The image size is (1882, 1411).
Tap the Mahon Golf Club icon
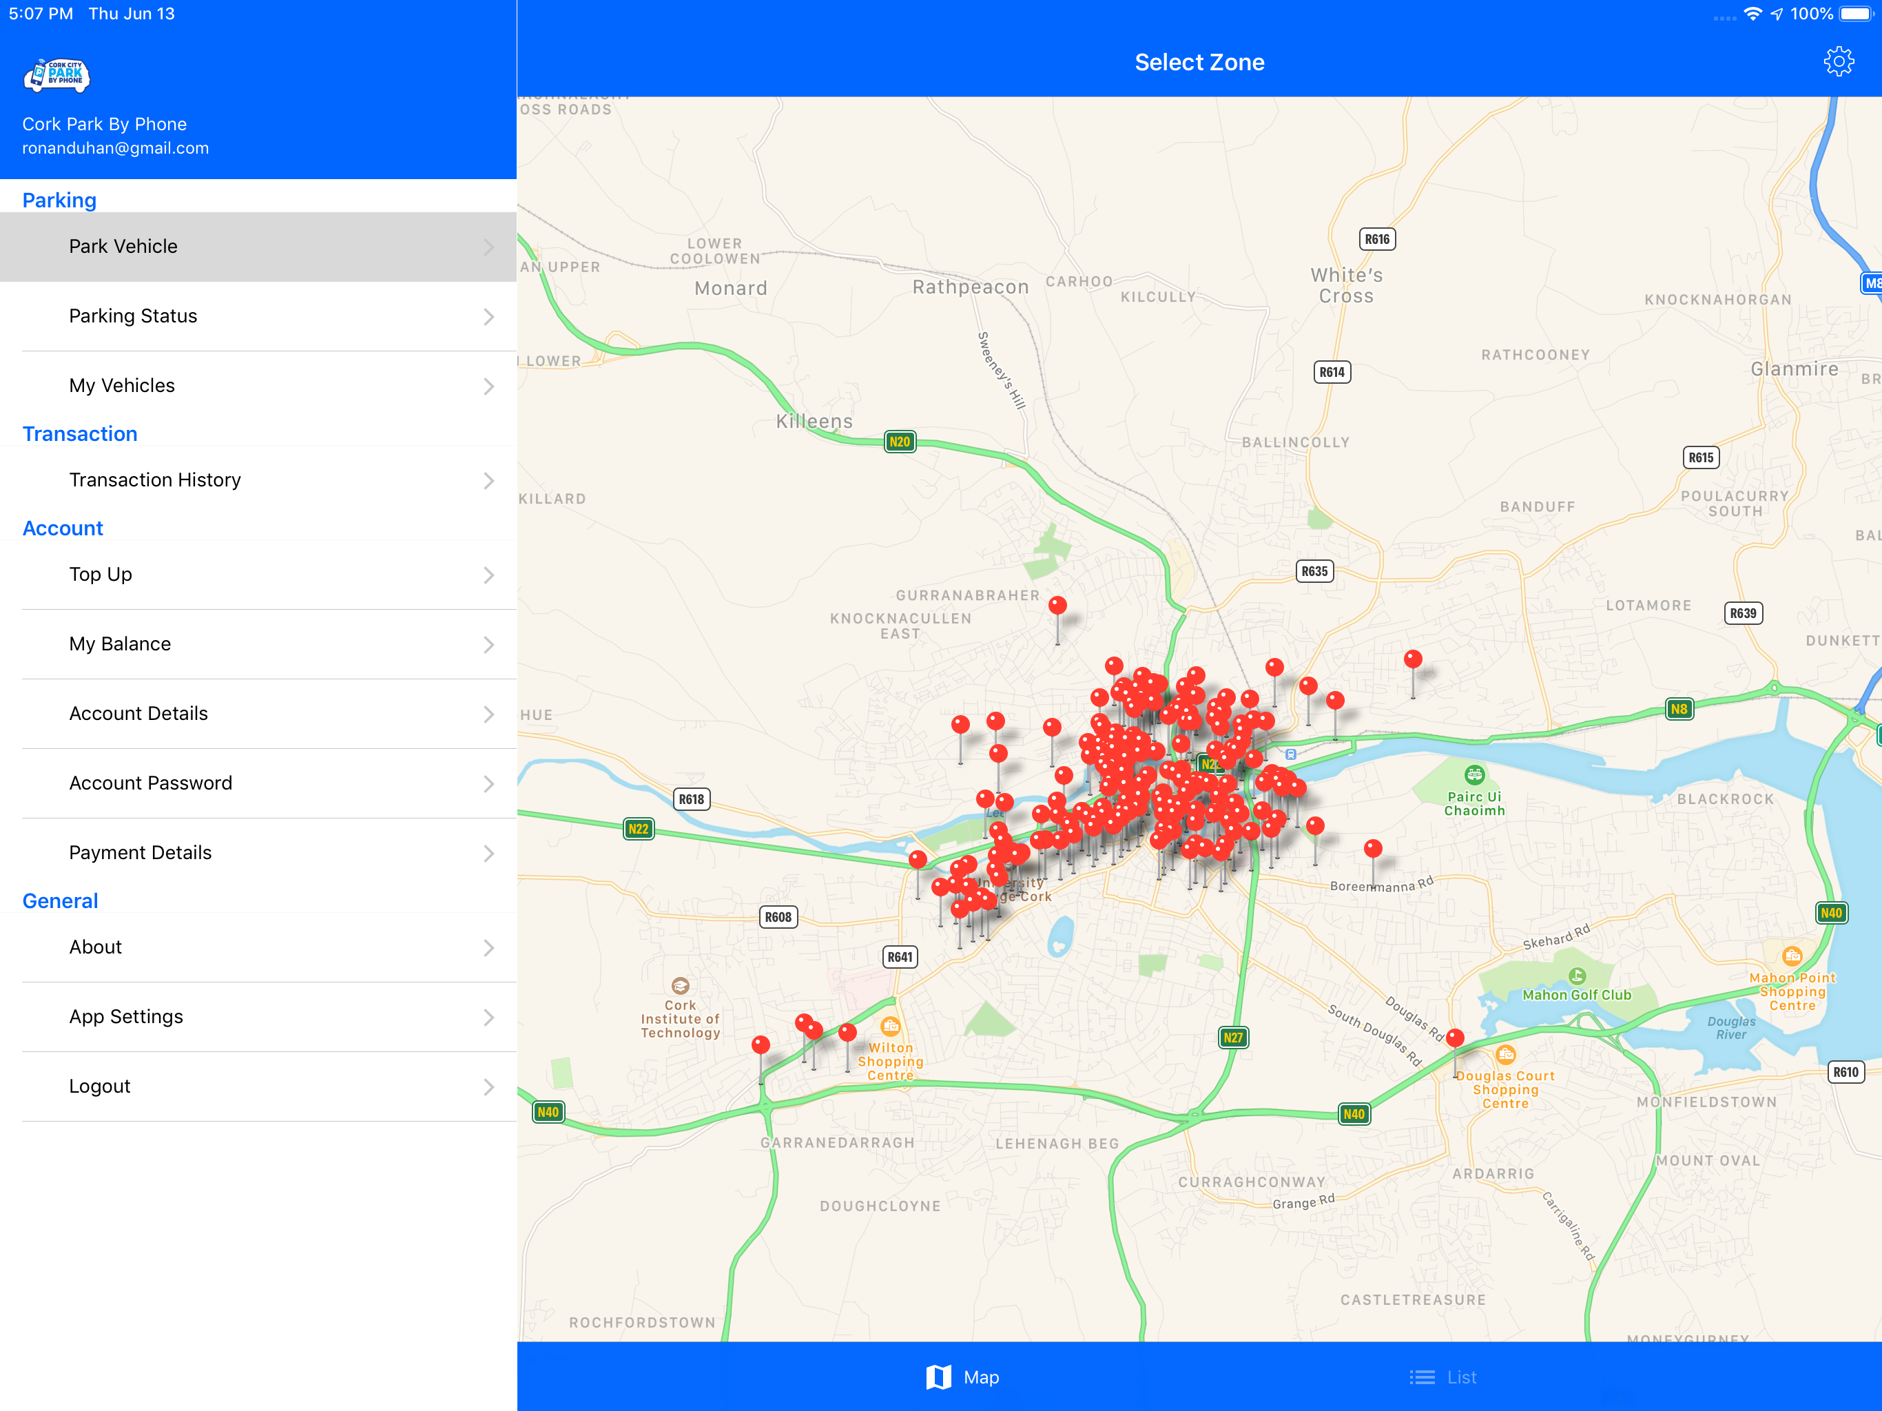pyautogui.click(x=1577, y=976)
